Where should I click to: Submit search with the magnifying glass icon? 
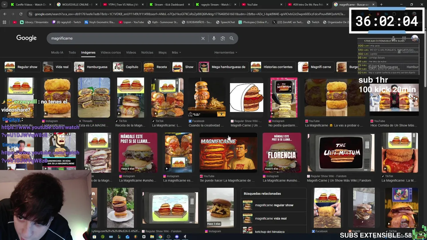tap(232, 38)
